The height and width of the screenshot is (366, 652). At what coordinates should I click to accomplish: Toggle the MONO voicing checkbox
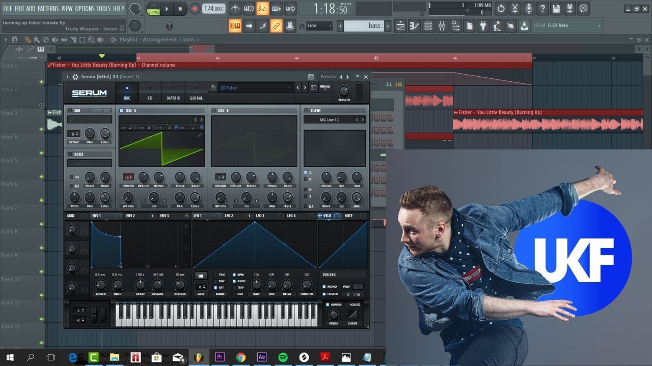point(324,286)
